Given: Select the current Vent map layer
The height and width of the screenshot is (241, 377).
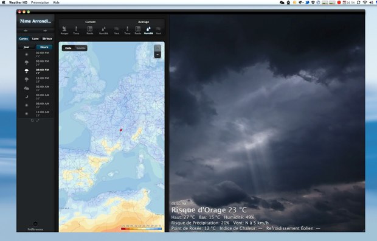Looking at the screenshot, I should (117, 30).
